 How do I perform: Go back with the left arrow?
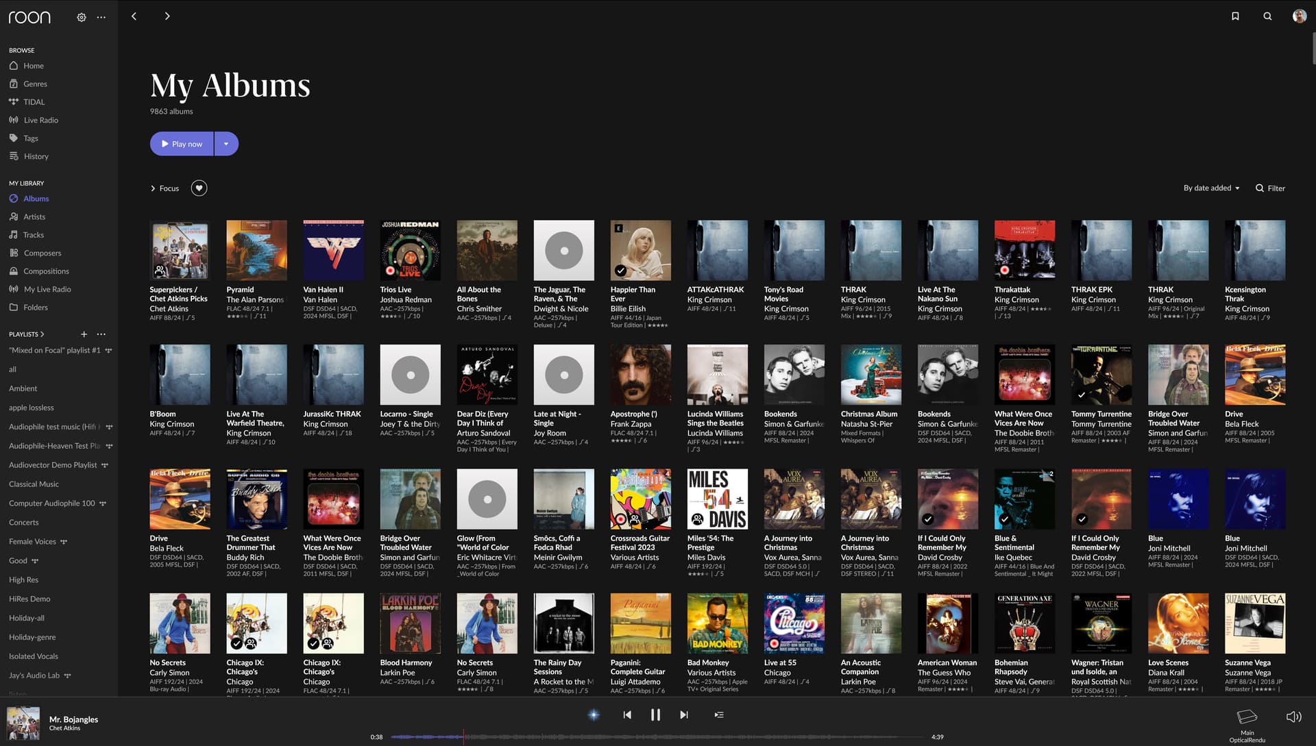(x=134, y=16)
